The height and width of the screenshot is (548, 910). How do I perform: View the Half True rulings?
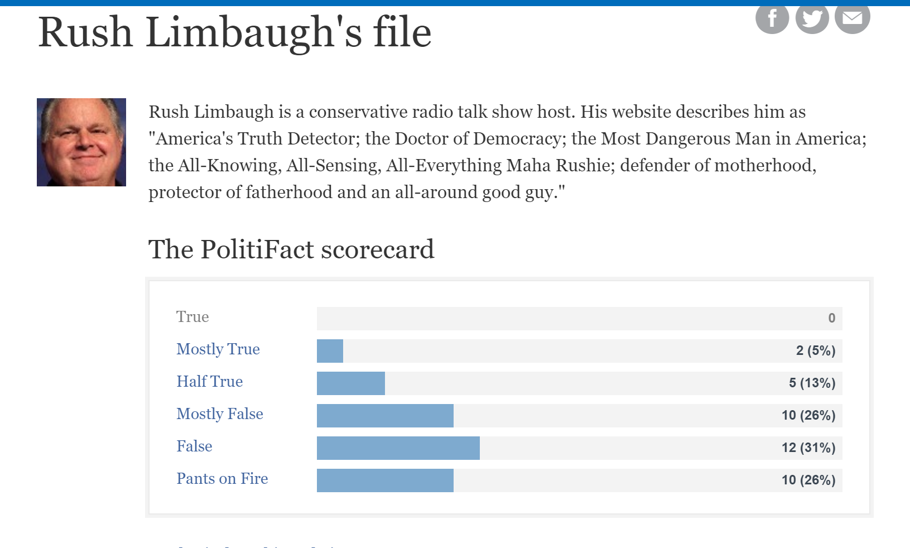point(210,382)
